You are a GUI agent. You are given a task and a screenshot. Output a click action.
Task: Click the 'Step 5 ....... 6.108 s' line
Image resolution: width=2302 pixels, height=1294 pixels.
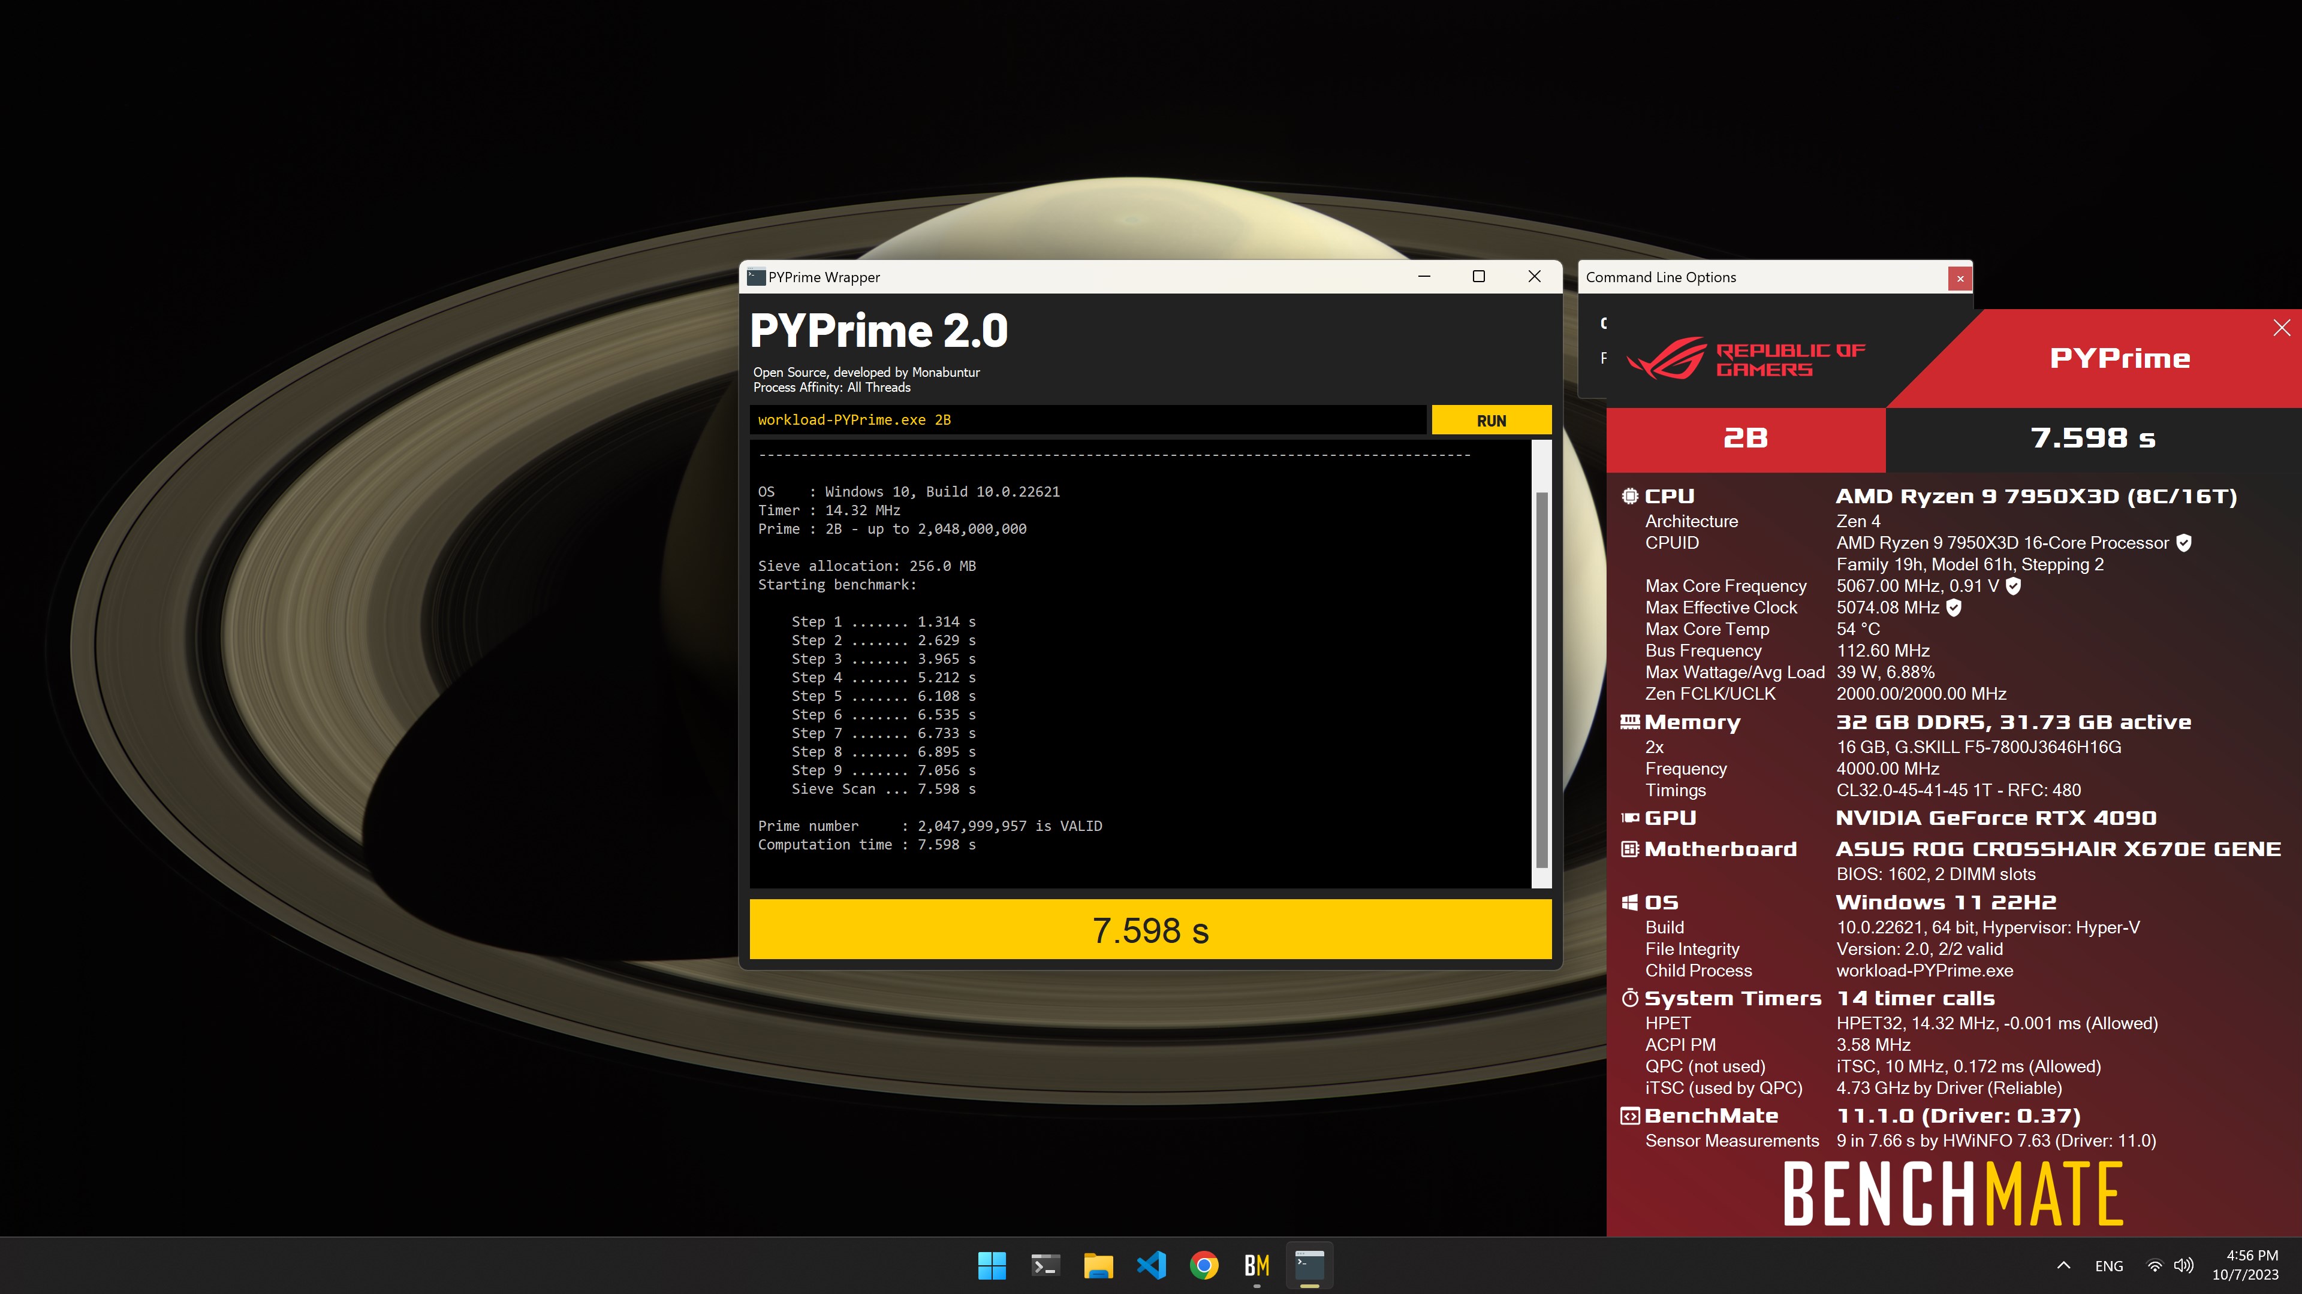click(883, 696)
